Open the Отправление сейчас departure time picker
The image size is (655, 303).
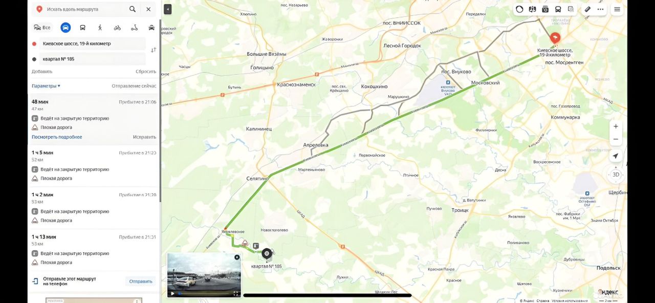tap(134, 86)
